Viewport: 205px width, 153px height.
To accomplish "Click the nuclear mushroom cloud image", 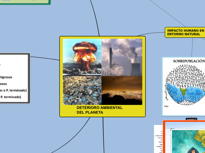I will click(82, 56).
